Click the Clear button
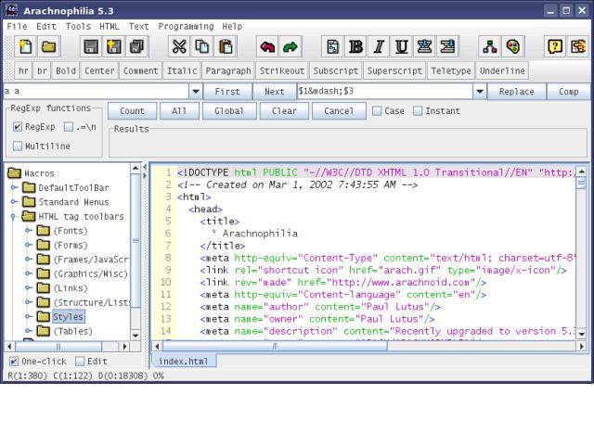Image resolution: width=594 pixels, height=445 pixels. point(284,111)
